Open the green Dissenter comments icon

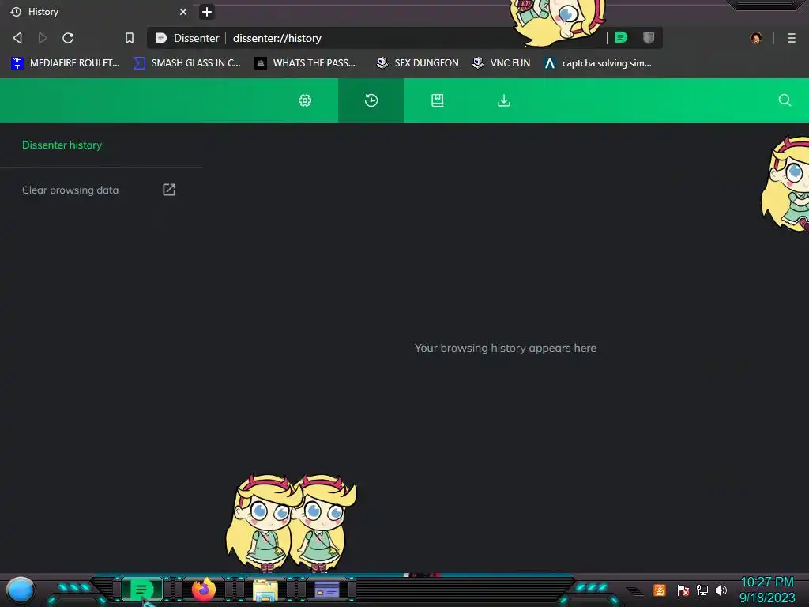(x=621, y=37)
